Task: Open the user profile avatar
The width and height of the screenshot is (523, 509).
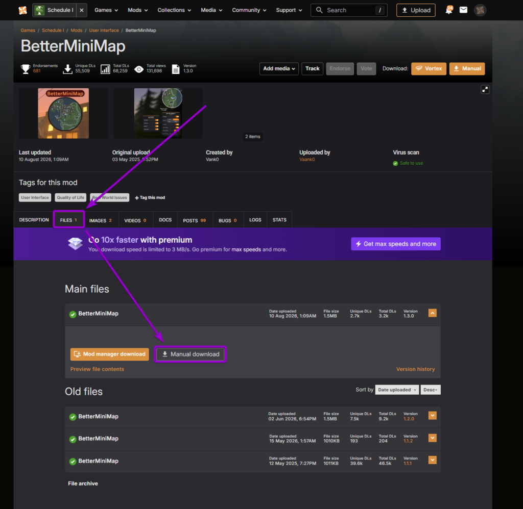Action: (480, 10)
